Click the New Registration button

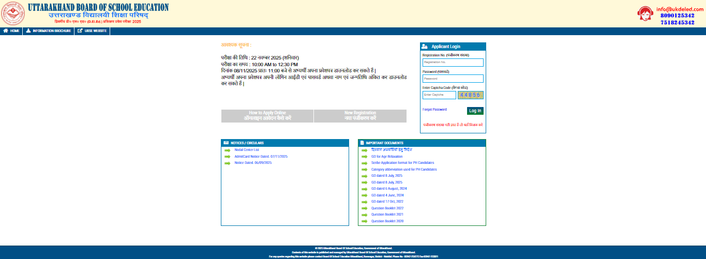360,116
